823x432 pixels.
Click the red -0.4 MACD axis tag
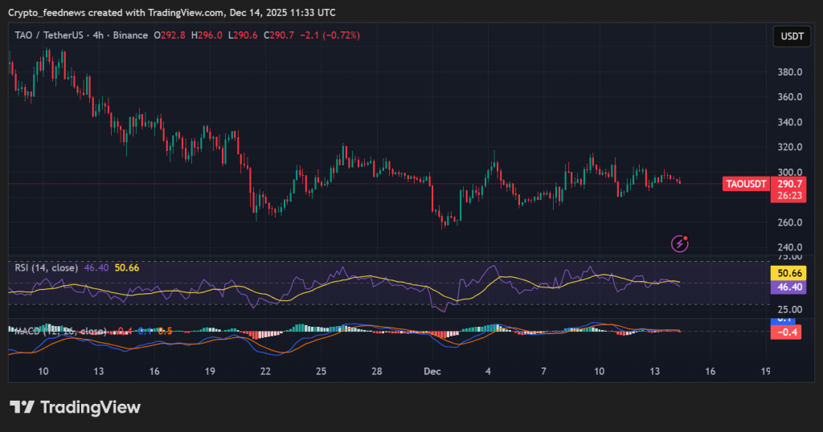785,332
